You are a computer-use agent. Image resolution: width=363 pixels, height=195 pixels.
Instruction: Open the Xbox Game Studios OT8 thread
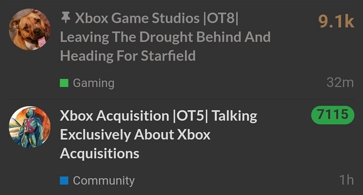165,37
